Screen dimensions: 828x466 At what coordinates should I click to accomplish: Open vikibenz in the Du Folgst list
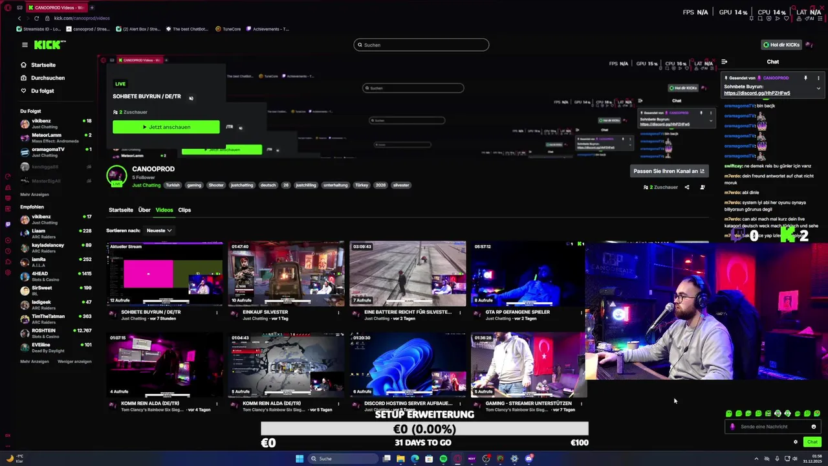pyautogui.click(x=56, y=123)
